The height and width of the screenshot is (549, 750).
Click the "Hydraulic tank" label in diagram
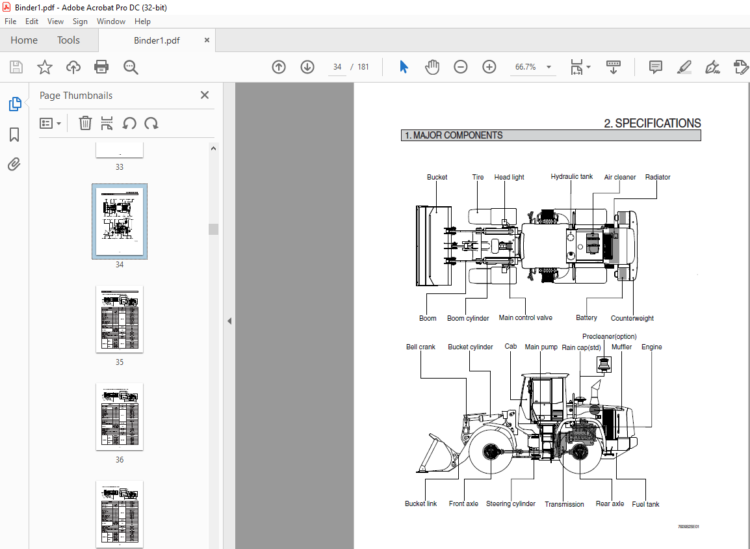(x=571, y=177)
